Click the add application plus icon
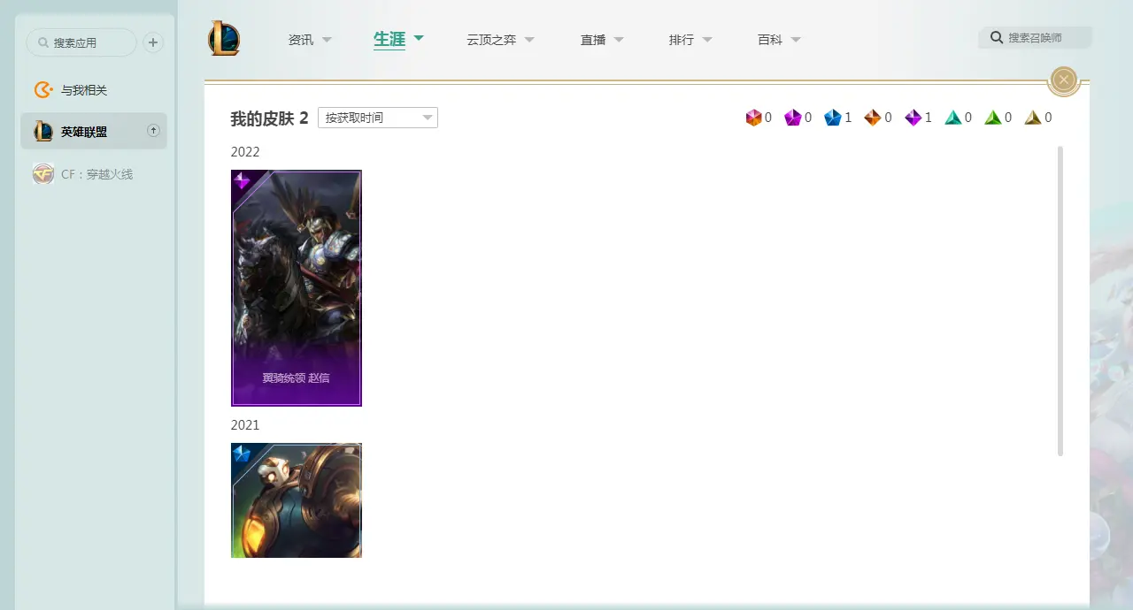This screenshot has width=1133, height=610. pyautogui.click(x=153, y=42)
